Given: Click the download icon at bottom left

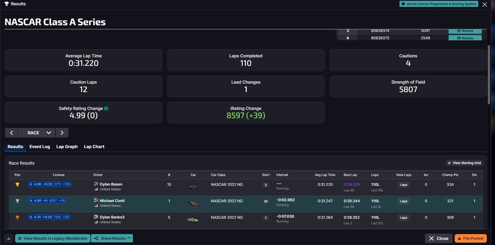Looking at the screenshot, I should 9,238.
